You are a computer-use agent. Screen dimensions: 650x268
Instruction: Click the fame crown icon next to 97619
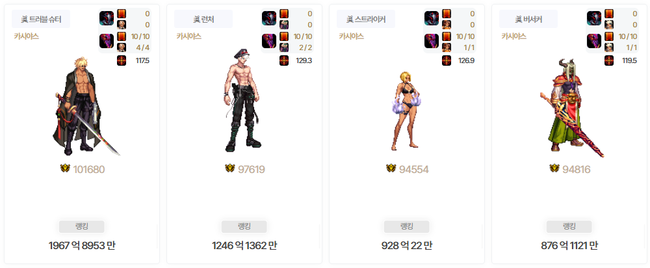click(230, 168)
